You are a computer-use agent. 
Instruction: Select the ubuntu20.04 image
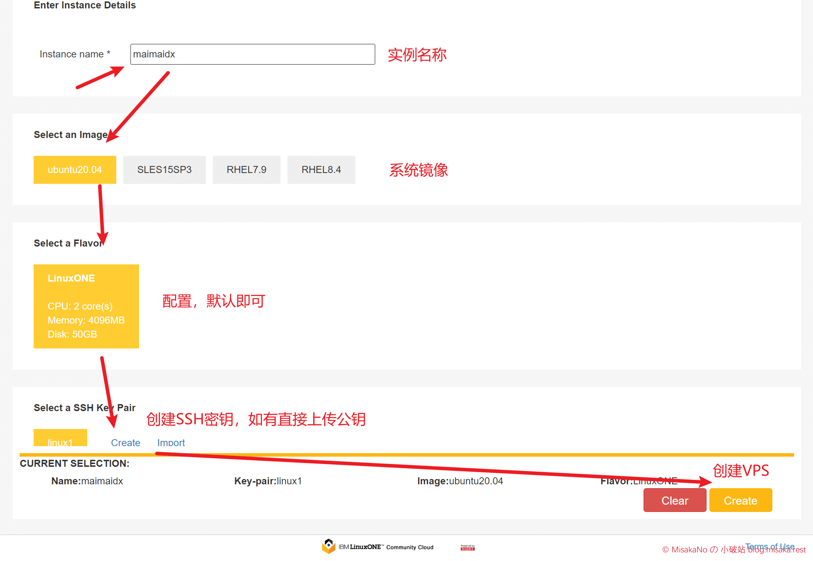[x=75, y=170]
